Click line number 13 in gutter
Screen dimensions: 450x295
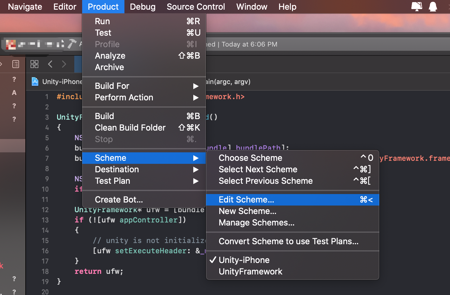tap(45, 220)
